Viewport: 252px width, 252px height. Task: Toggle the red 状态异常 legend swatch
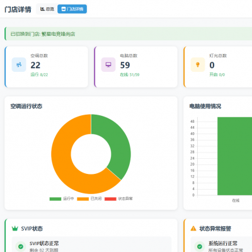[110, 199]
